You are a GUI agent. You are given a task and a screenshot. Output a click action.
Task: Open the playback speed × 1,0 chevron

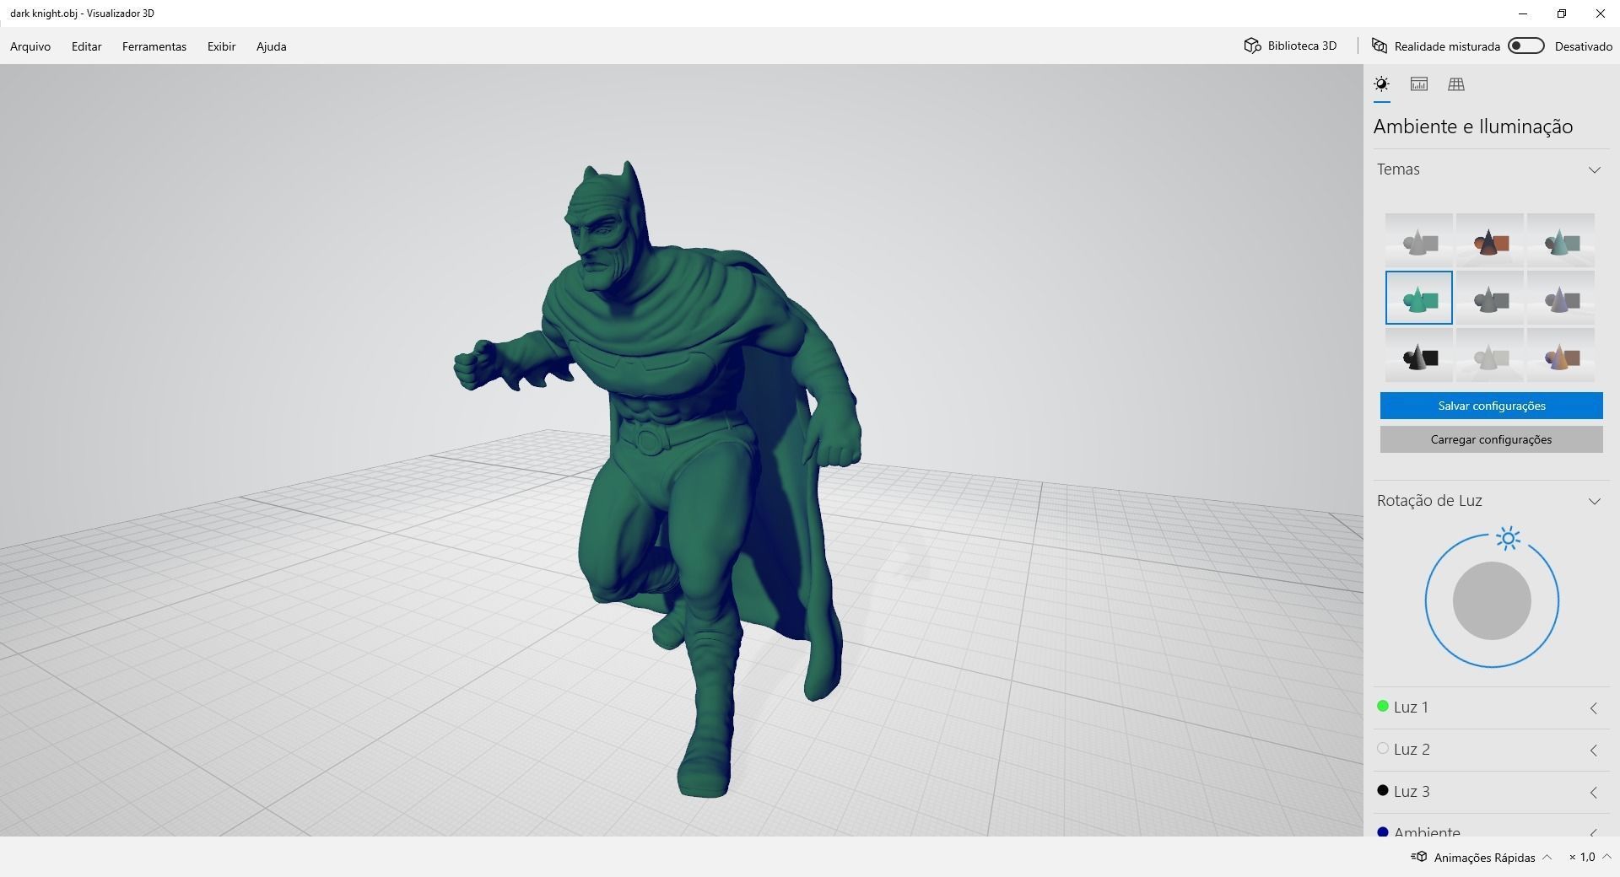pos(1606,857)
